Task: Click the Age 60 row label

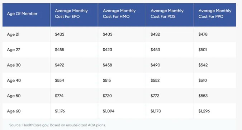Action: [x=14, y=111]
